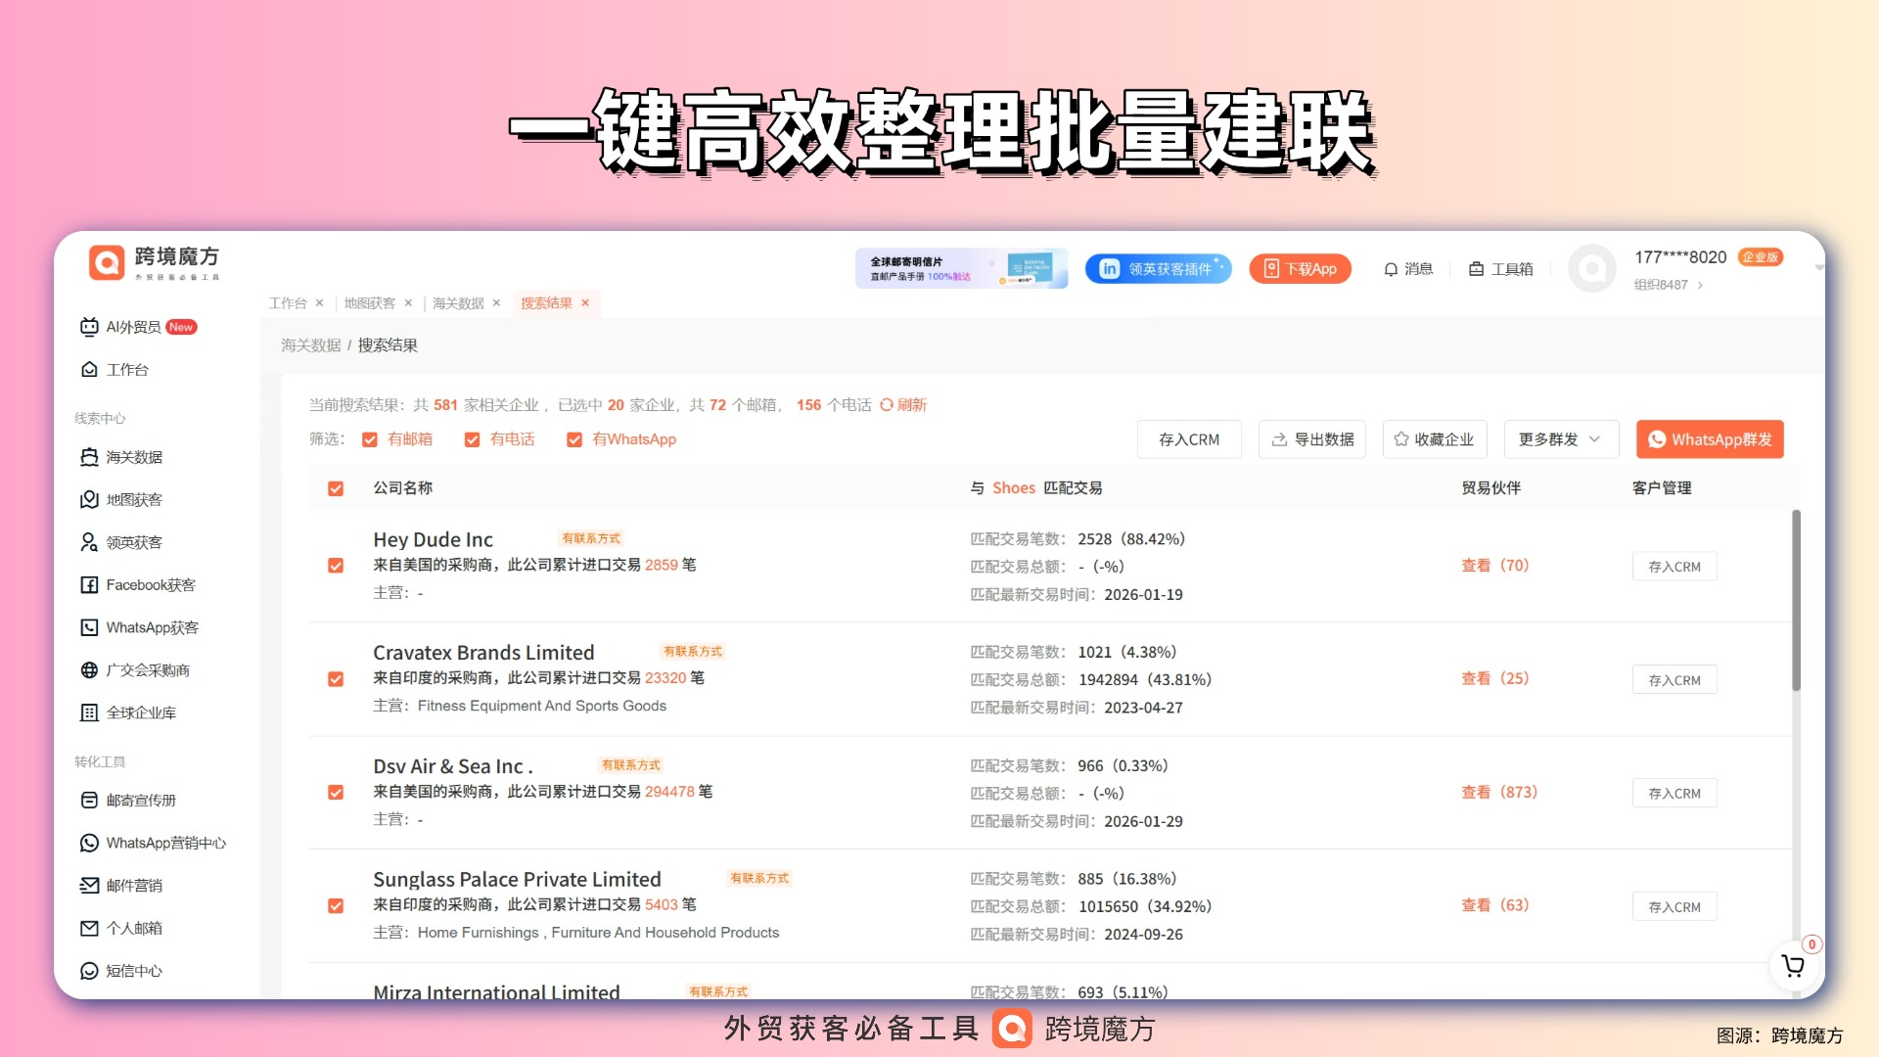1879x1057 pixels.
Task: Go to 地图获客 in the sidebar
Action: 134,500
